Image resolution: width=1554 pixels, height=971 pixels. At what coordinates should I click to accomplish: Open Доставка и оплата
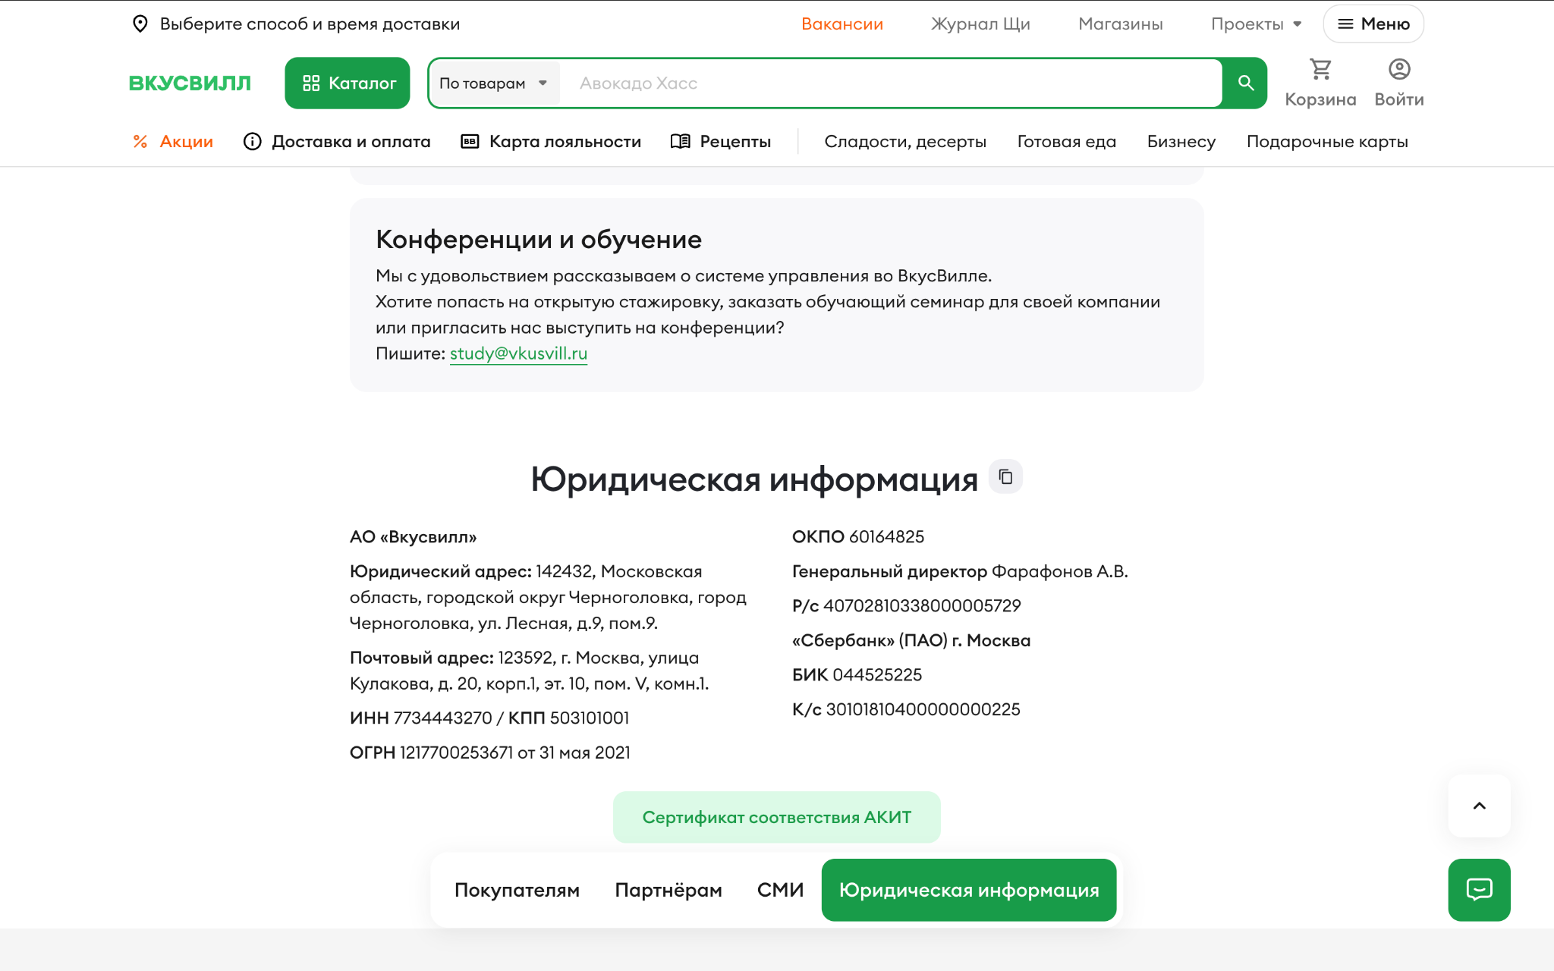[x=337, y=141]
